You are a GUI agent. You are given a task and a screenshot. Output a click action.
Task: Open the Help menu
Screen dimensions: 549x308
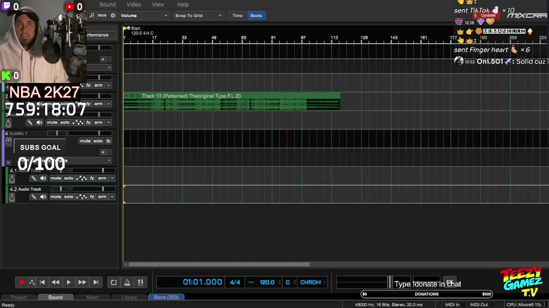tap(183, 4)
